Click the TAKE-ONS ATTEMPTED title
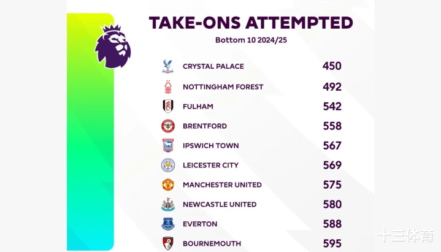Viewport: 441px width, 252px height. [x=251, y=23]
